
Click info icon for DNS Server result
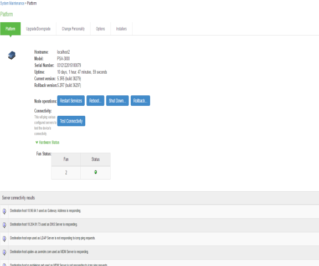4,225
